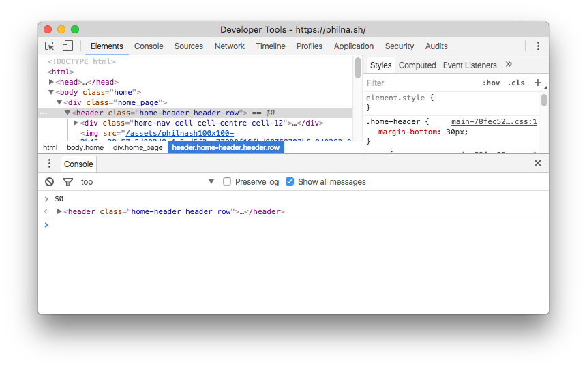The height and width of the screenshot is (369, 587).
Task: Select div.home_page in the breadcrumb bar
Action: click(138, 147)
